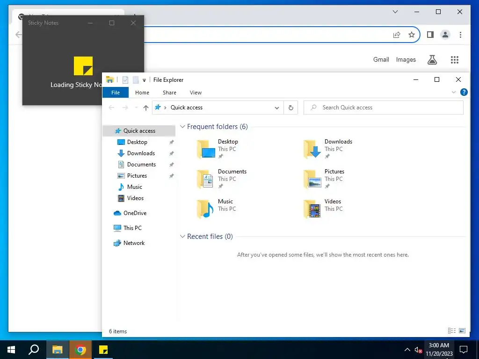This screenshot has width=479, height=359.
Task: Click the Back arrow in File Explorer
Action: coord(111,108)
